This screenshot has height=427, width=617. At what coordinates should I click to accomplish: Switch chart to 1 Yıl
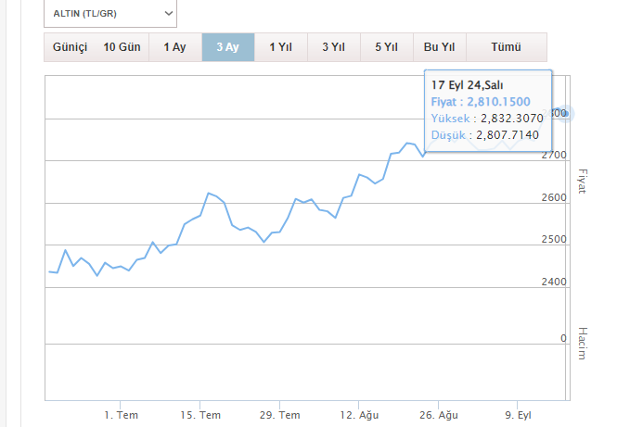pyautogui.click(x=281, y=47)
